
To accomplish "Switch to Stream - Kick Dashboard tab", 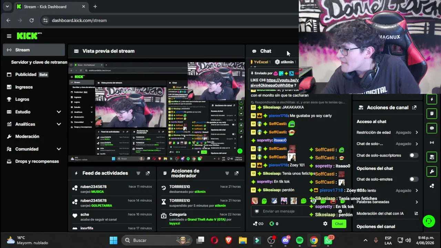I will pos(51,7).
